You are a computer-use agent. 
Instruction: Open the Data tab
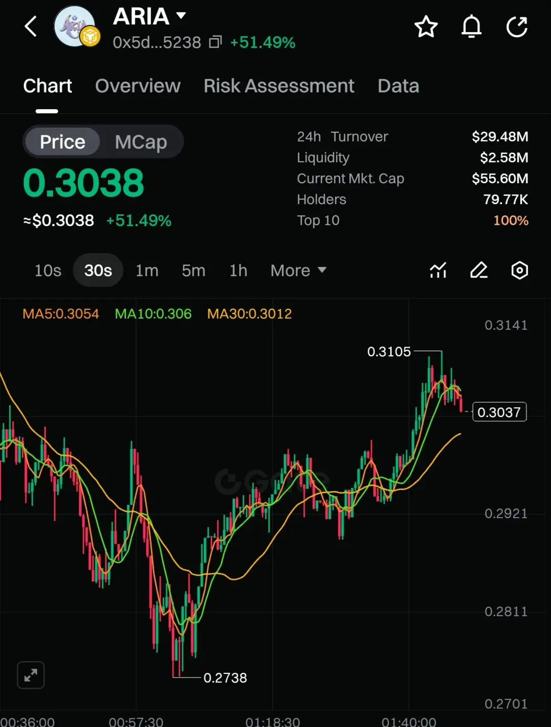pos(398,86)
